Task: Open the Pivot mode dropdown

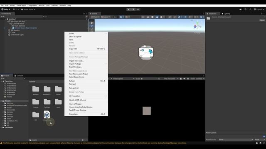Action: [x=95, y=17]
